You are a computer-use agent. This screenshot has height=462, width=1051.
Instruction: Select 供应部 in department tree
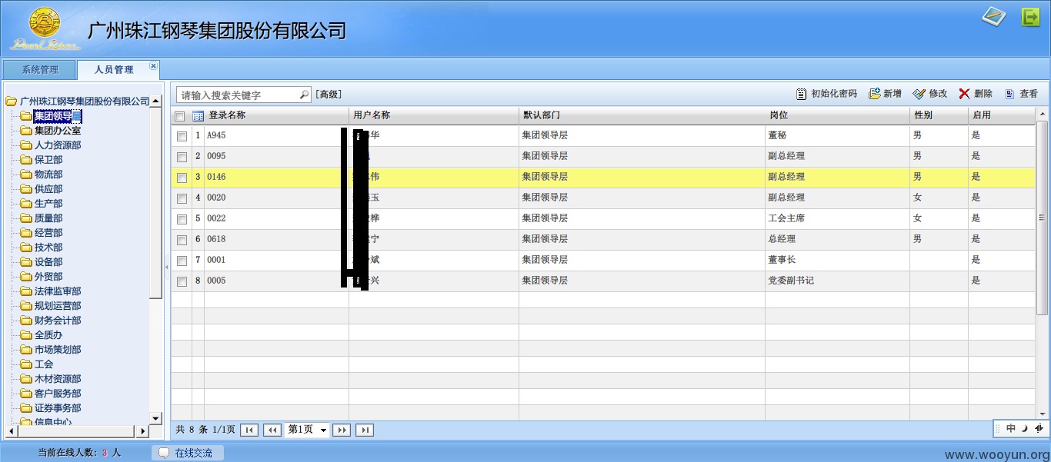[48, 189]
